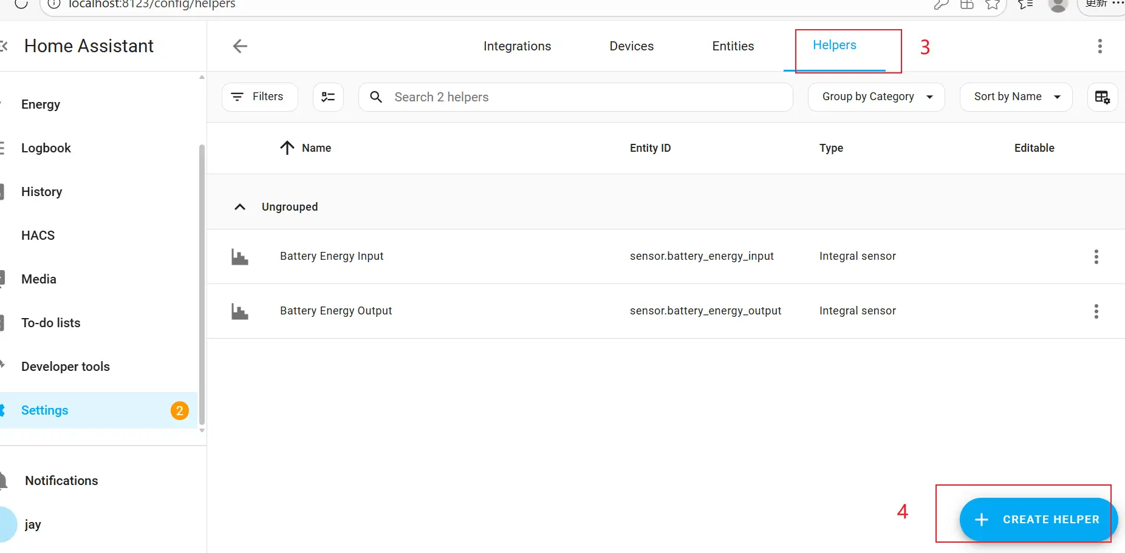Click the sidebar vertical scrollbar
Viewport: 1125px width, 553px height.
[x=202, y=285]
